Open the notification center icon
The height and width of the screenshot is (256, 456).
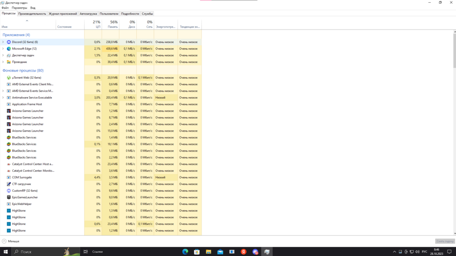click(x=449, y=251)
